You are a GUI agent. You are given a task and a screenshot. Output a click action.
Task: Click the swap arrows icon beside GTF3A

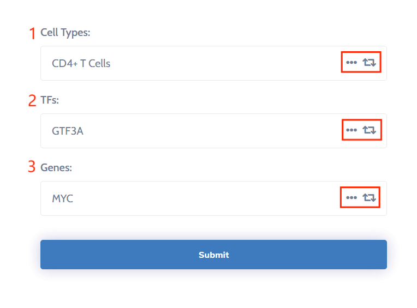[x=370, y=130]
